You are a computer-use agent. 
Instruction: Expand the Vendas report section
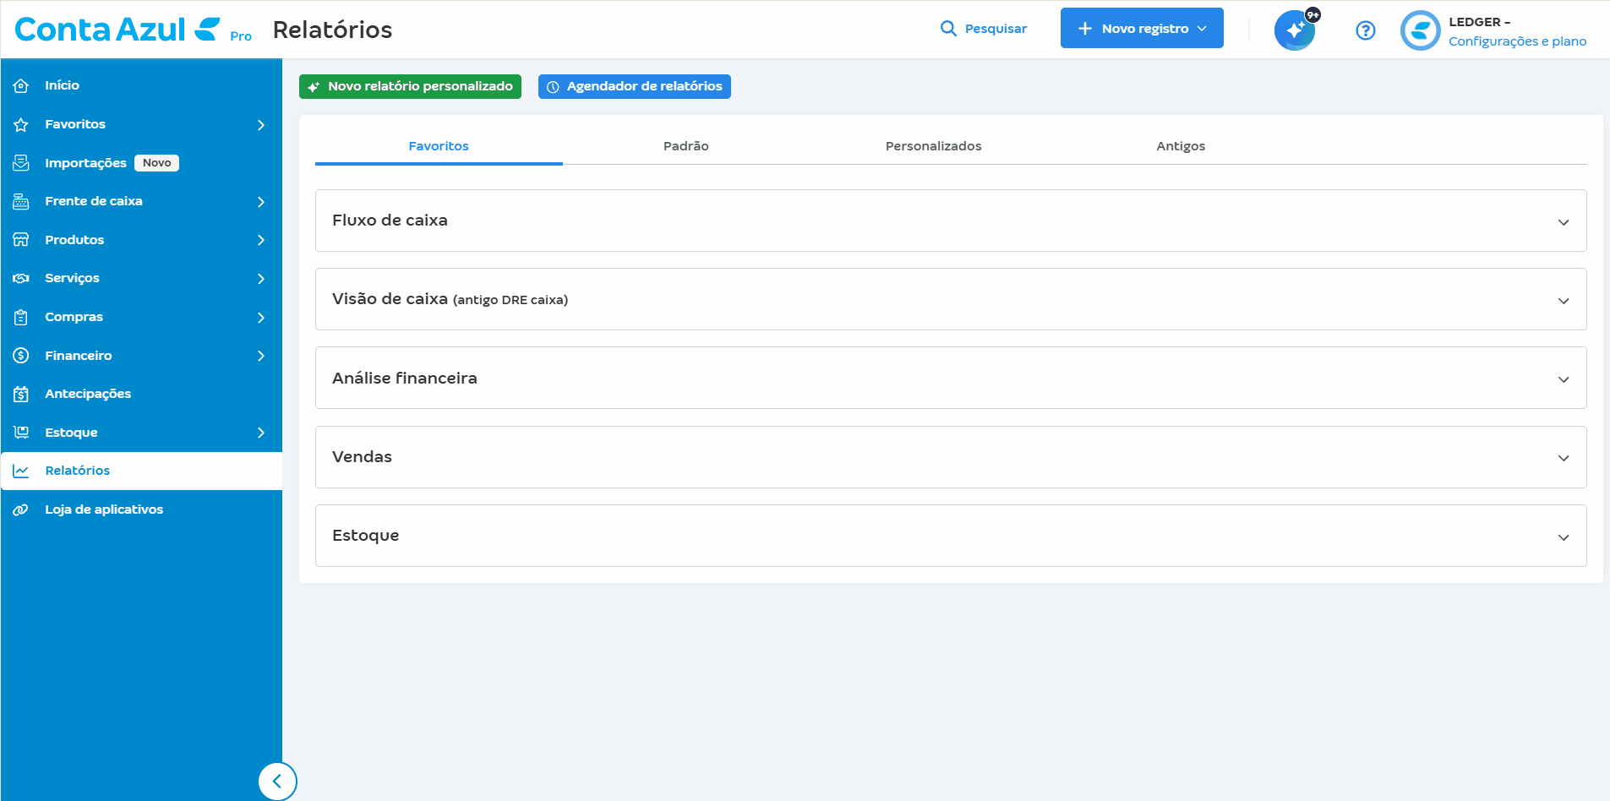click(x=951, y=457)
